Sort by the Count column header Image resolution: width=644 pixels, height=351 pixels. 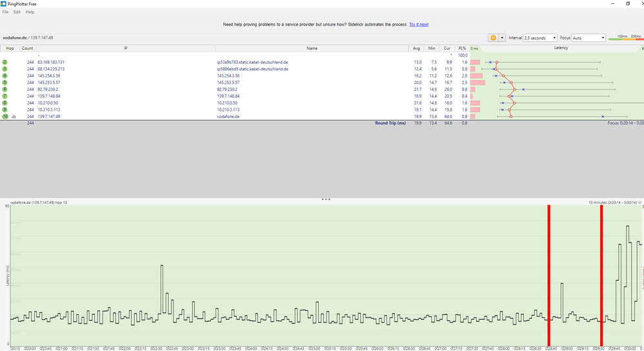click(x=28, y=48)
